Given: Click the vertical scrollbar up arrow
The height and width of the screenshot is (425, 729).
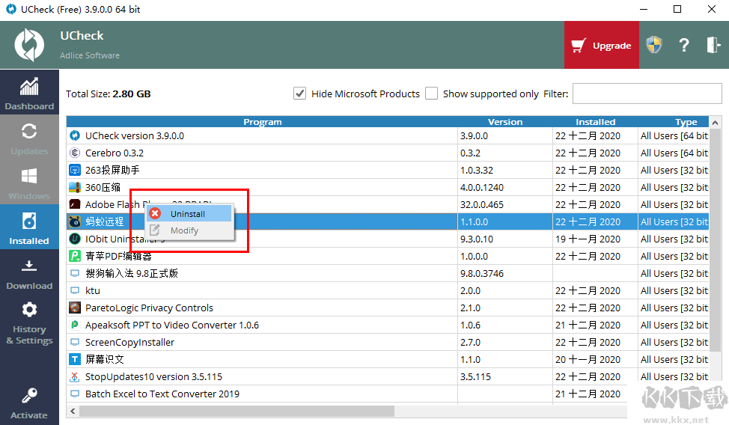Looking at the screenshot, I should pyautogui.click(x=716, y=123).
